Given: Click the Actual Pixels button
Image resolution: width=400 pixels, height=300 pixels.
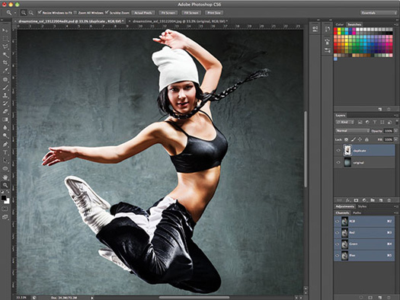Looking at the screenshot, I should pyautogui.click(x=143, y=13).
